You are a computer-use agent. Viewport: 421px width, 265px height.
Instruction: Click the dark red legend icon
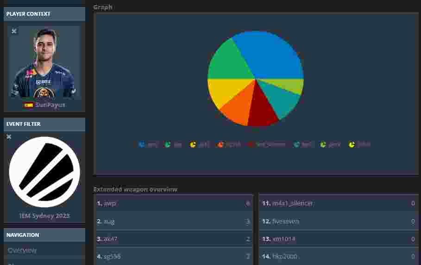251,144
